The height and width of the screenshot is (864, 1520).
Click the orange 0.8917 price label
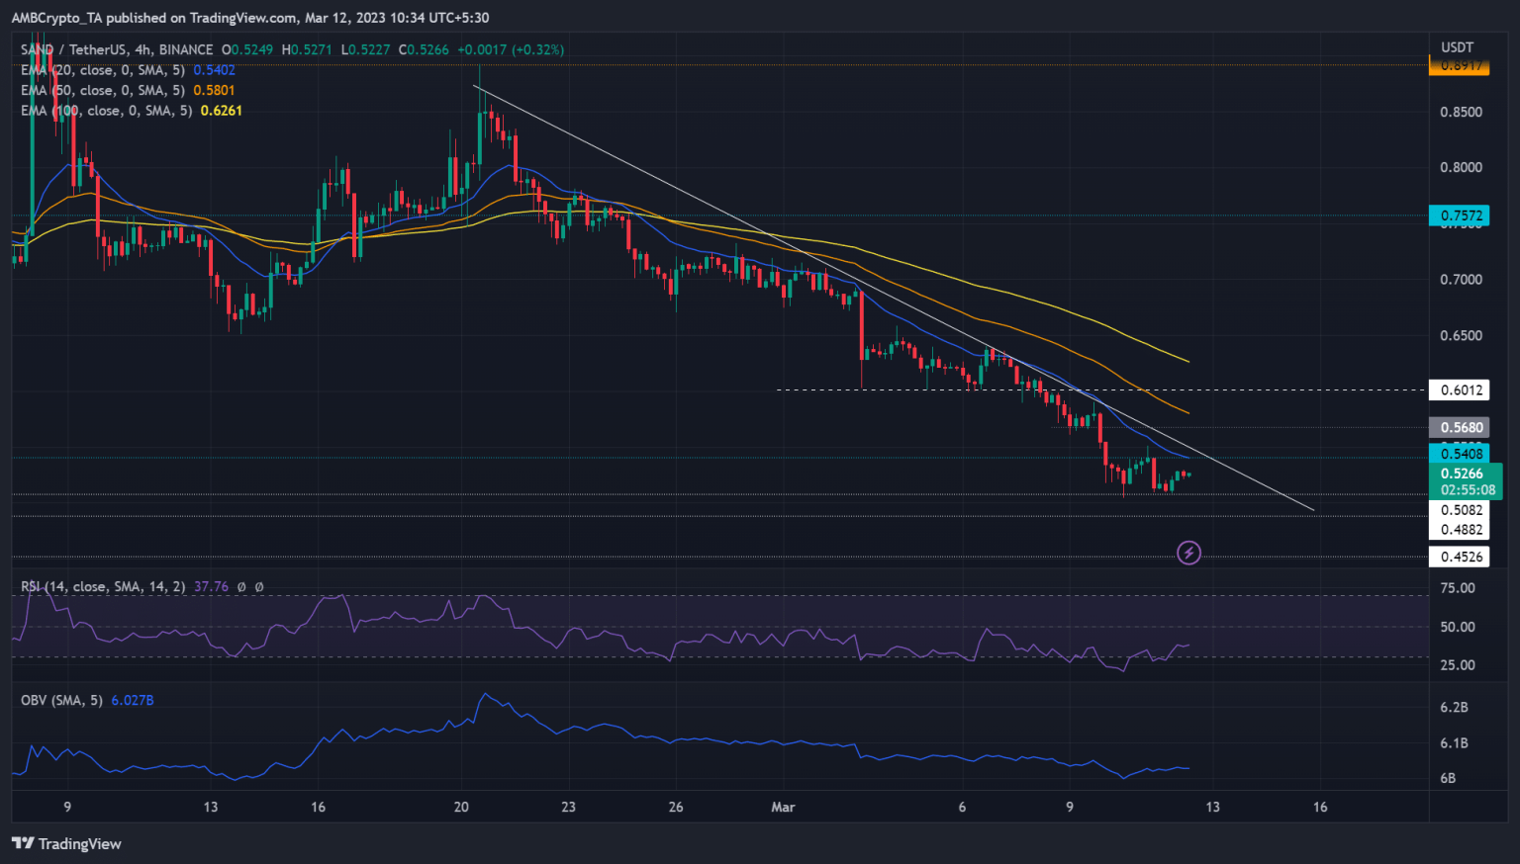(x=1461, y=66)
